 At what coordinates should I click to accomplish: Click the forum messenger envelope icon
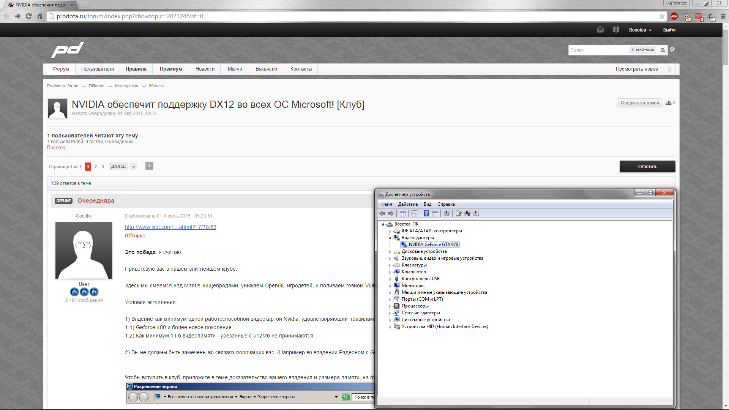click(x=600, y=30)
